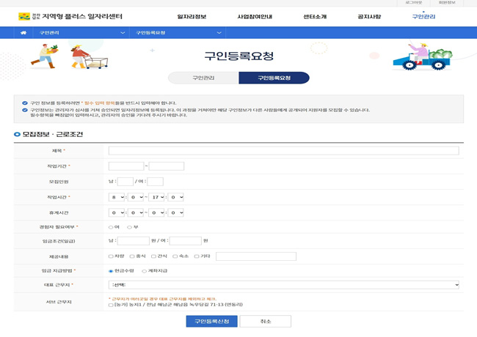477x337 pixels.
Task: Click the home icon in the blue breadcrumb bar
Action: click(23, 32)
